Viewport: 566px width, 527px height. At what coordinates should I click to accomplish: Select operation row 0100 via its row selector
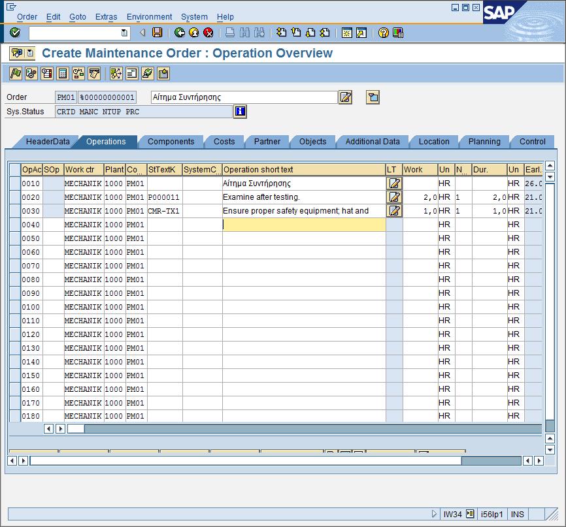click(x=15, y=307)
